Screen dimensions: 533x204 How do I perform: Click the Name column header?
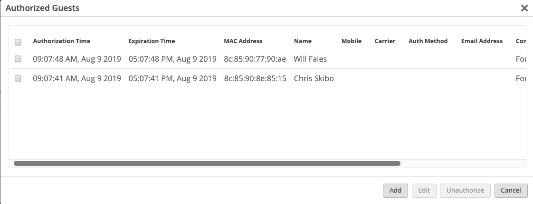pyautogui.click(x=303, y=41)
